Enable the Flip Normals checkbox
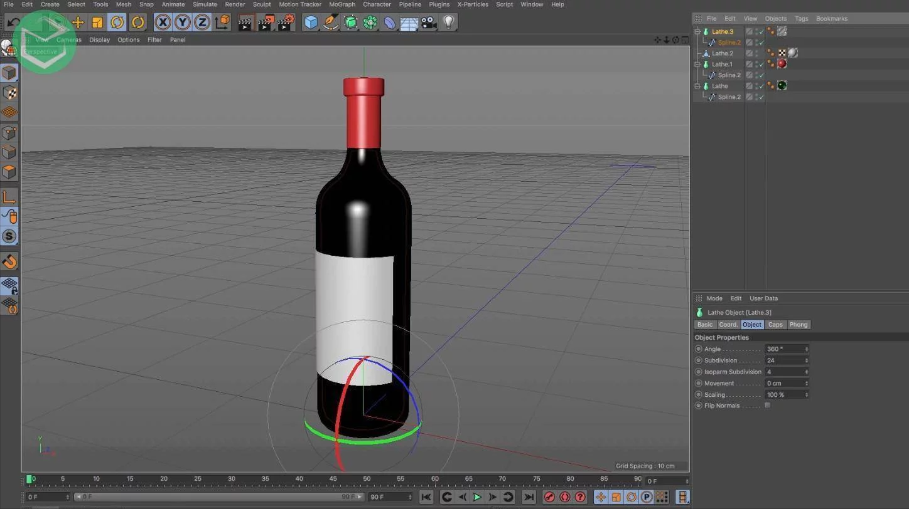This screenshot has width=909, height=509. [x=767, y=406]
